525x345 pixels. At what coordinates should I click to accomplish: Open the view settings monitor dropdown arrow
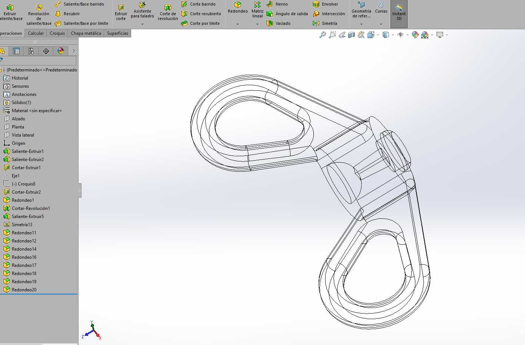447,35
